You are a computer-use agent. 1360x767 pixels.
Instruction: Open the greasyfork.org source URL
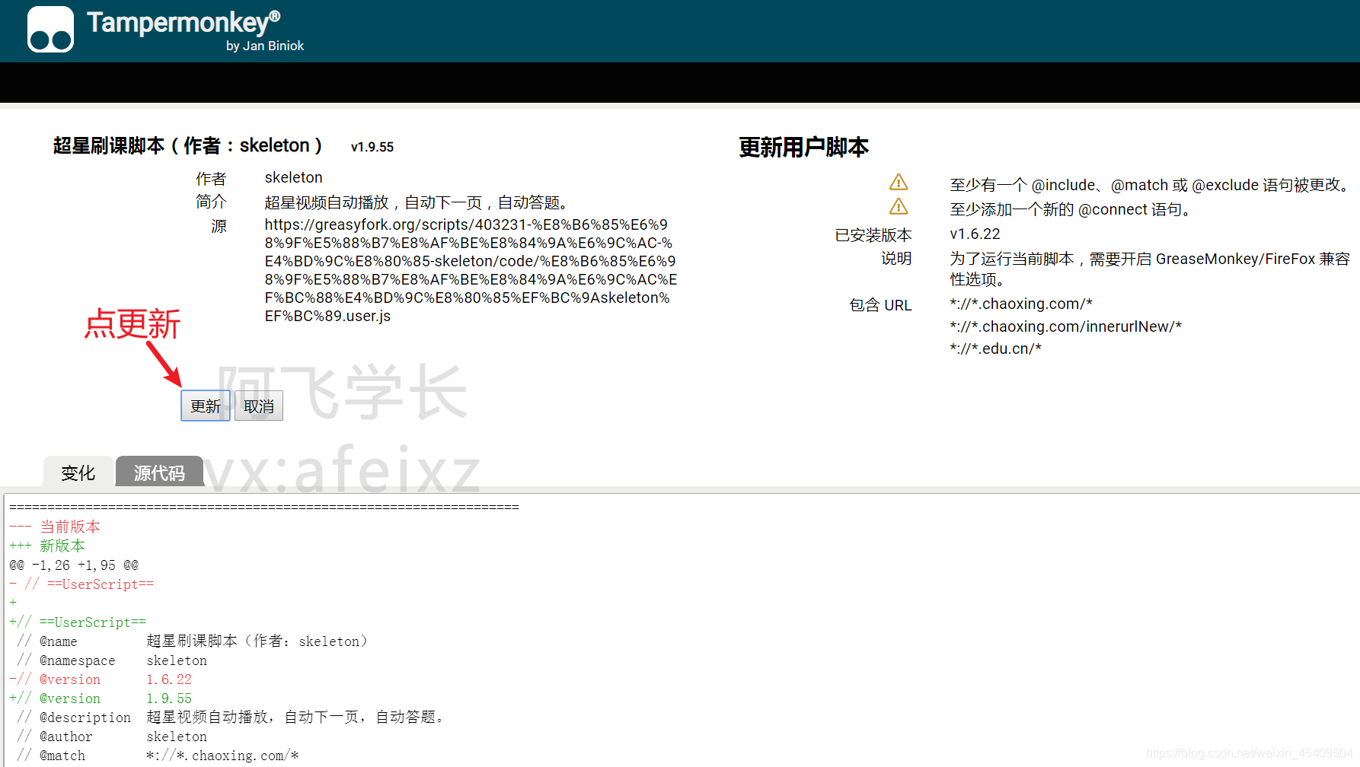(471, 270)
